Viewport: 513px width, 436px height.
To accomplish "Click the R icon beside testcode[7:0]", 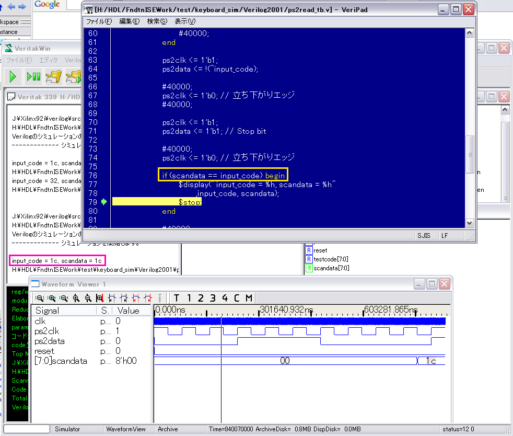I will pos(309,259).
